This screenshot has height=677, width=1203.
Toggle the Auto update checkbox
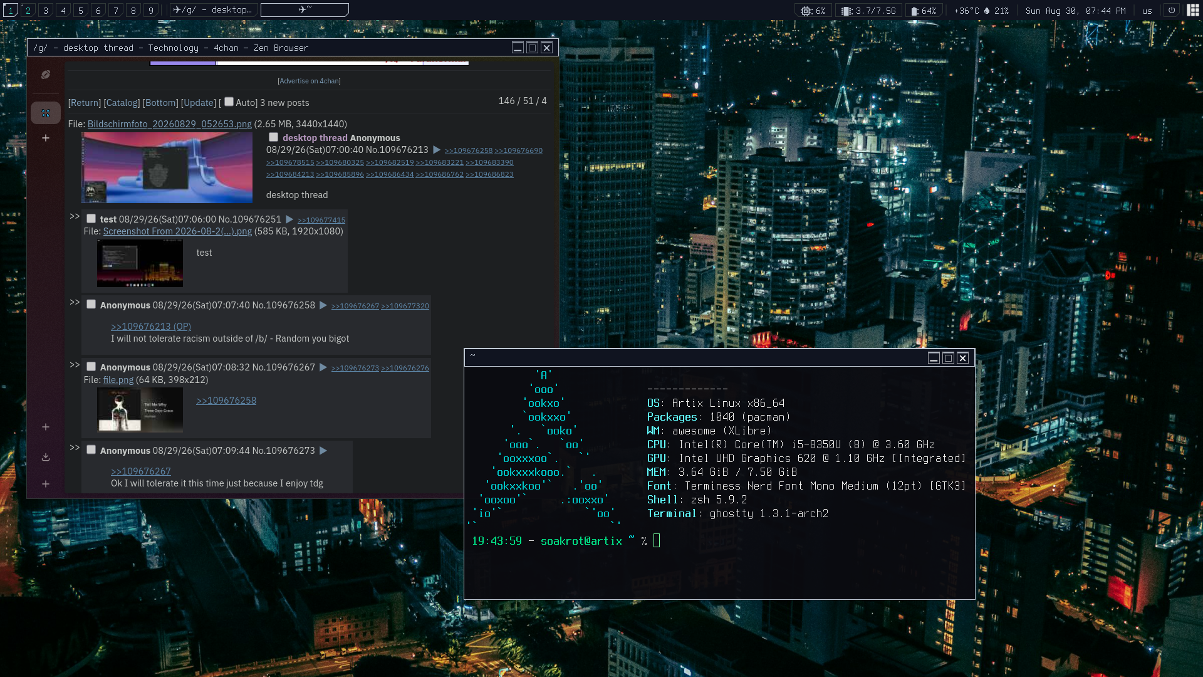pos(229,102)
